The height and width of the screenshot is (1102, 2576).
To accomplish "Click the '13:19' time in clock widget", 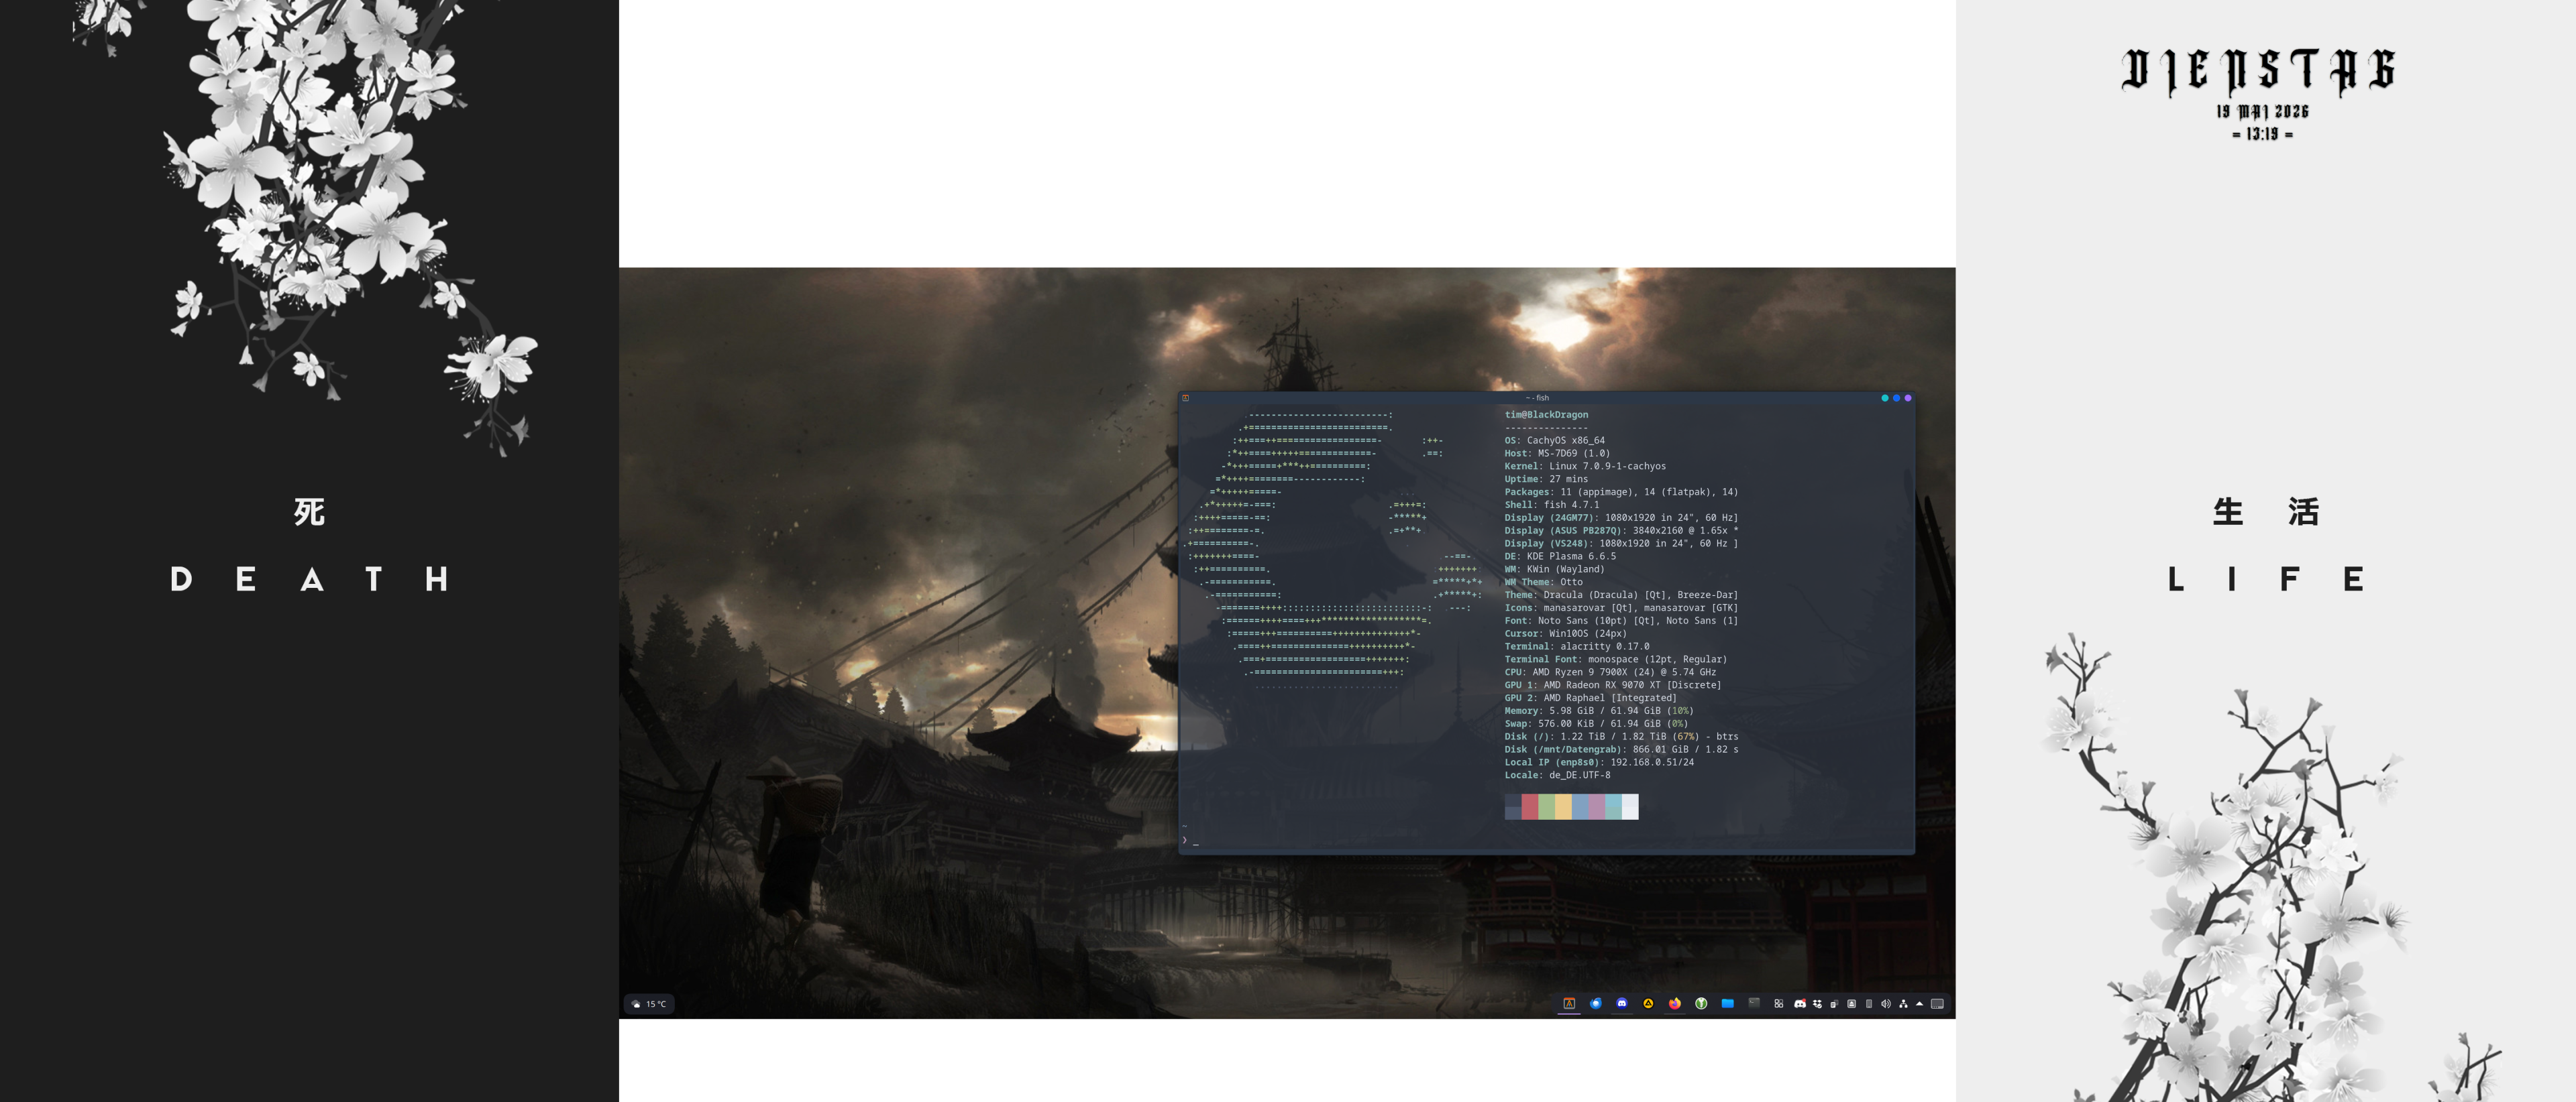I will point(2262,134).
